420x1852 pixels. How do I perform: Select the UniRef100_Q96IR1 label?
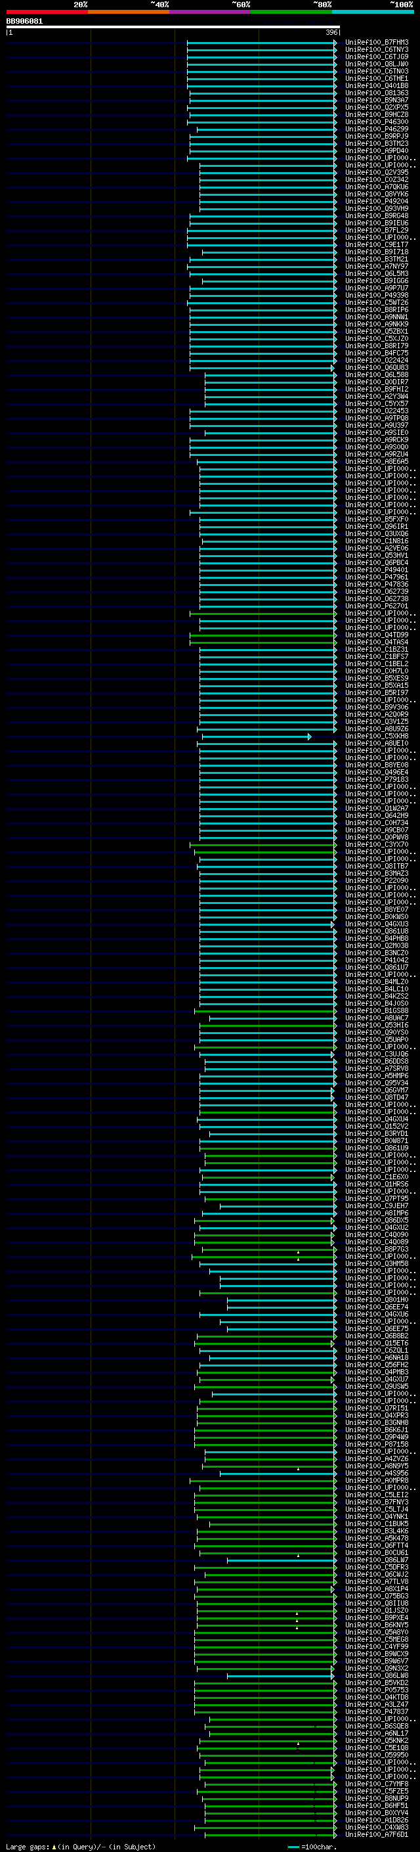point(377,526)
